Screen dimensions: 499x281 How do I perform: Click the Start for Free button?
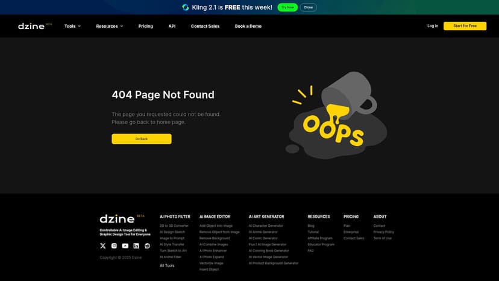pos(465,26)
